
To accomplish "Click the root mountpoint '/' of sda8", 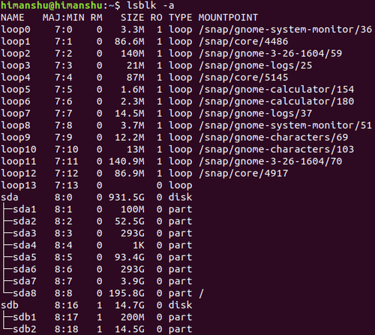I will pos(202,293).
